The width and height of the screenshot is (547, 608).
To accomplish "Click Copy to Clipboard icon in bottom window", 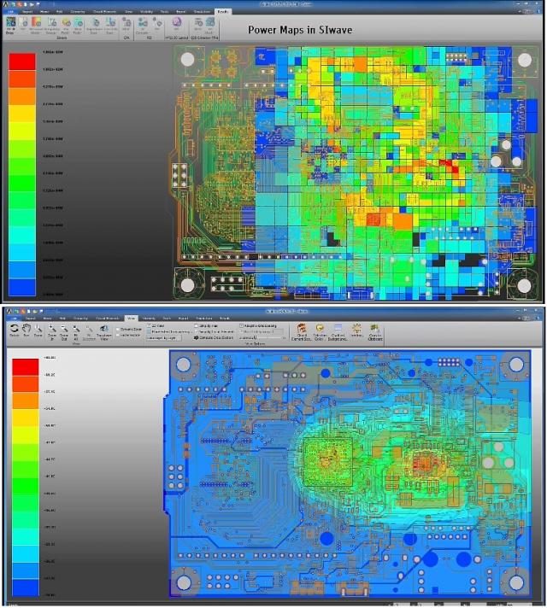I will pos(374,333).
